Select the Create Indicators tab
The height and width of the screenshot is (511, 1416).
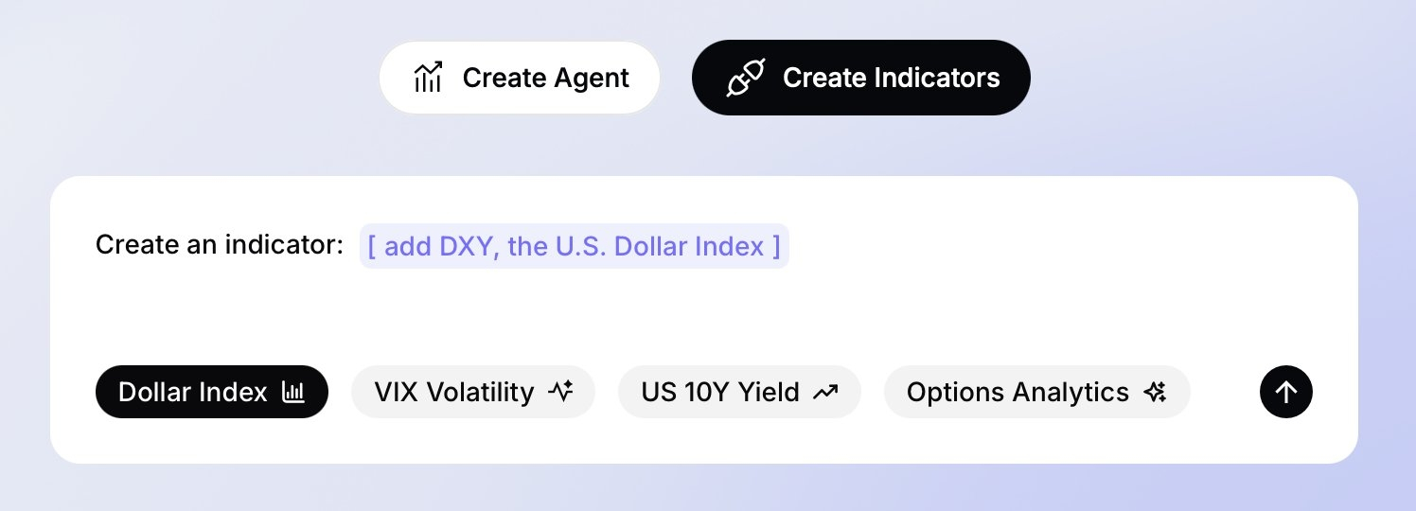coord(860,78)
